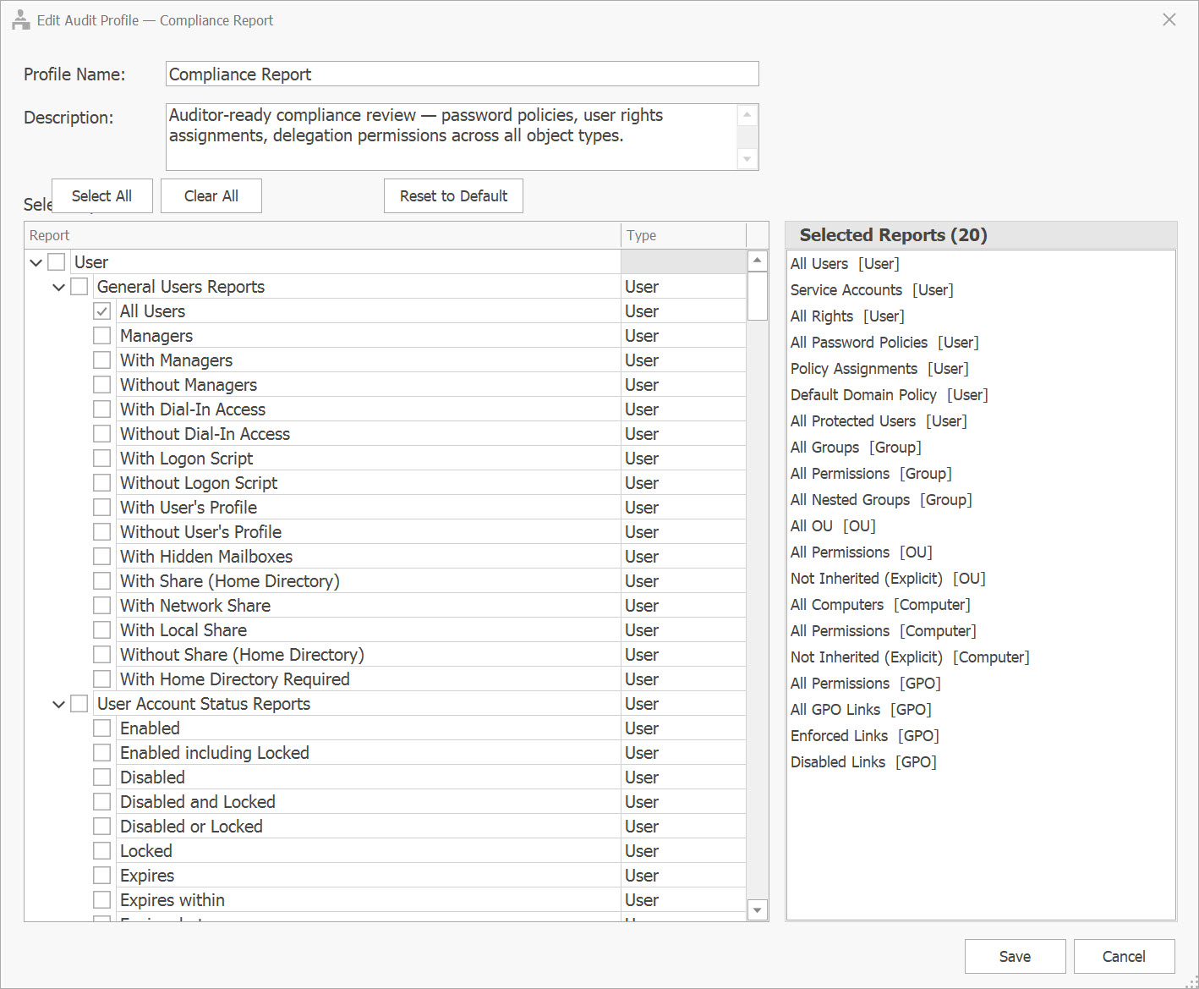The height and width of the screenshot is (989, 1199).
Task: Toggle the top-level User checkbox
Action: click(x=56, y=261)
